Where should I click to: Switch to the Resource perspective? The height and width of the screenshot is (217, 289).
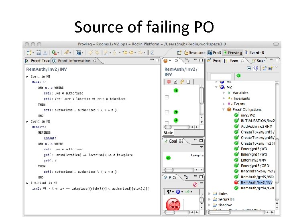[x=195, y=53]
